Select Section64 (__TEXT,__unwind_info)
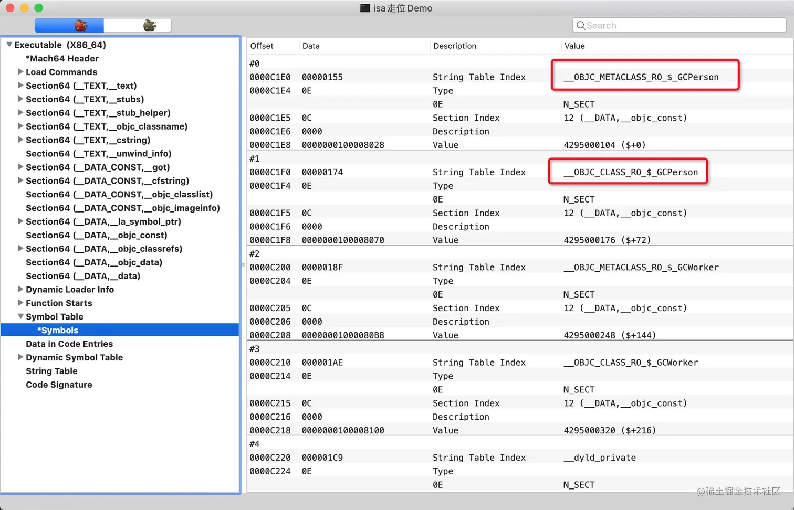Image resolution: width=794 pixels, height=510 pixels. 99,154
